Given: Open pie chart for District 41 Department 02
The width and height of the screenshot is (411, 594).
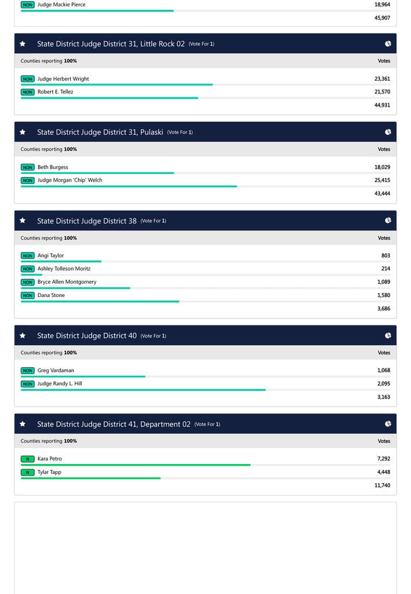Looking at the screenshot, I should click(x=388, y=424).
